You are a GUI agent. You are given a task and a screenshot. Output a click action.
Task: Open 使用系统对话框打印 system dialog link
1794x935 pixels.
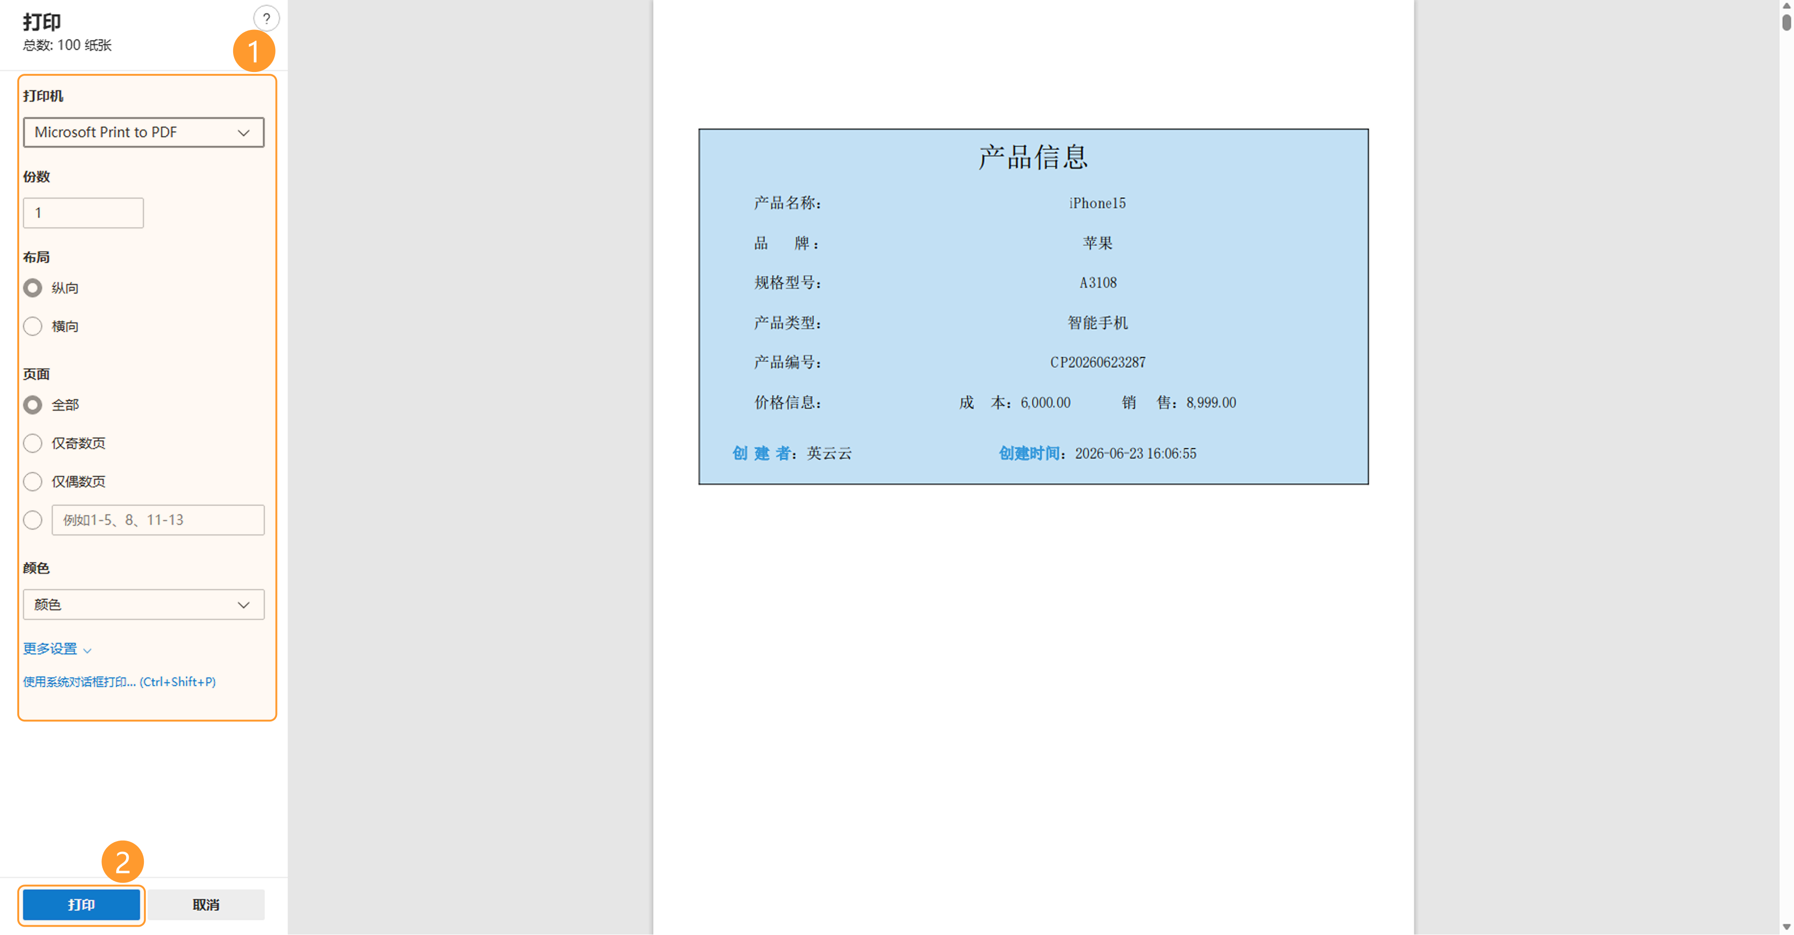tap(119, 681)
